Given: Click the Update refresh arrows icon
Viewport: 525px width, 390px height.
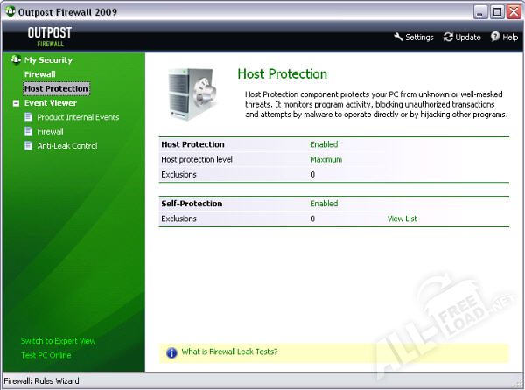Looking at the screenshot, I should (x=448, y=38).
